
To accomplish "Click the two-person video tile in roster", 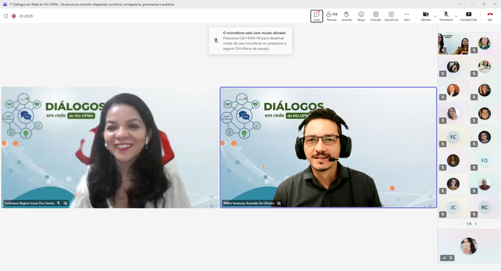I will [x=453, y=43].
